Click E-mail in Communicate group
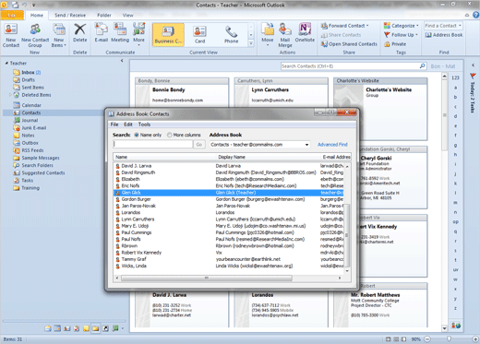480x344 pixels. (x=101, y=33)
